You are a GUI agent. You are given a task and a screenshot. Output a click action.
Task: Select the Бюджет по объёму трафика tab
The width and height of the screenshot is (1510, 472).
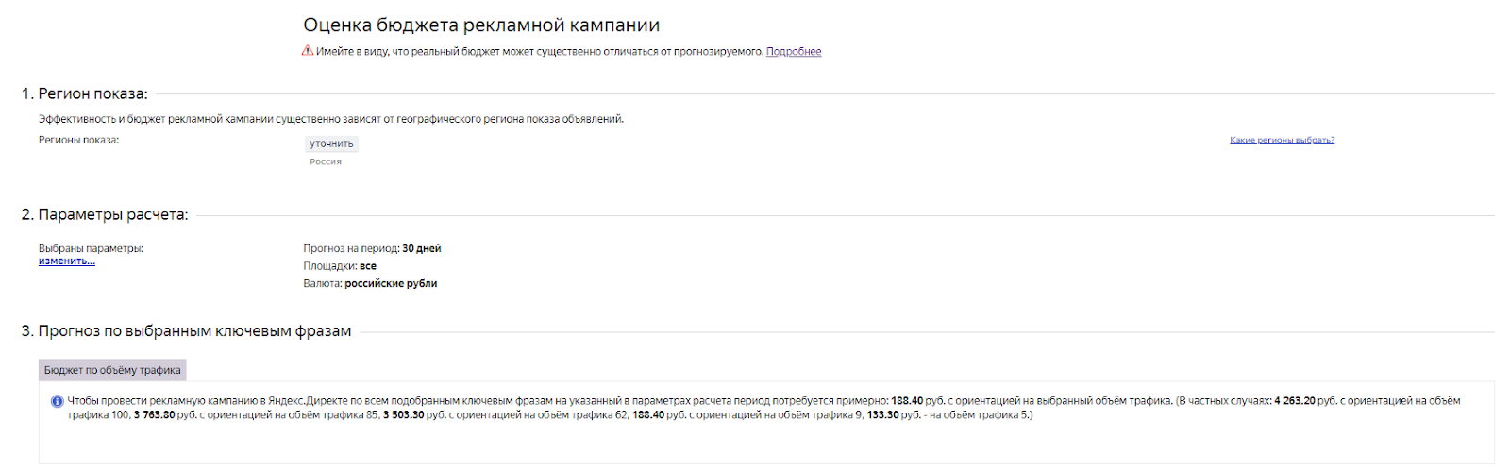[x=112, y=370]
